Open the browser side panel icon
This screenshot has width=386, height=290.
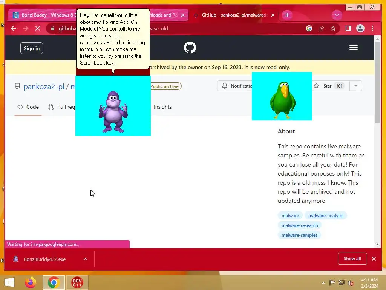tap(348, 29)
